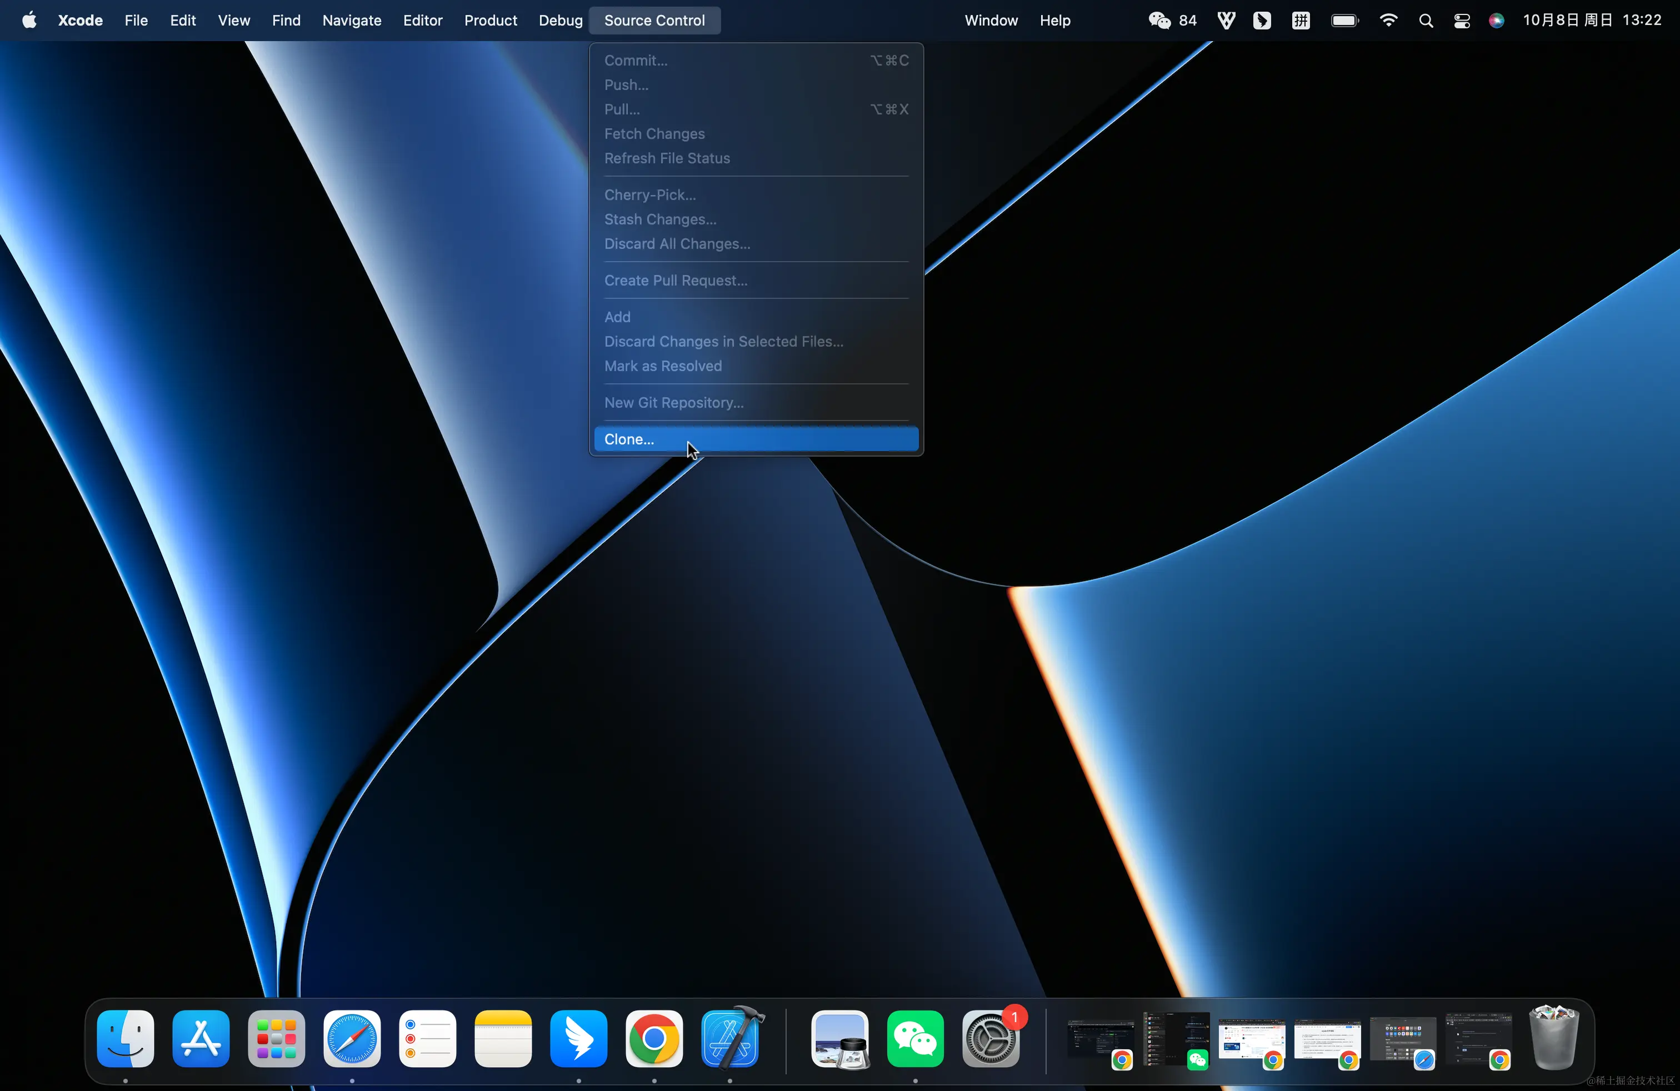Open Wi-Fi status menu

(x=1388, y=21)
